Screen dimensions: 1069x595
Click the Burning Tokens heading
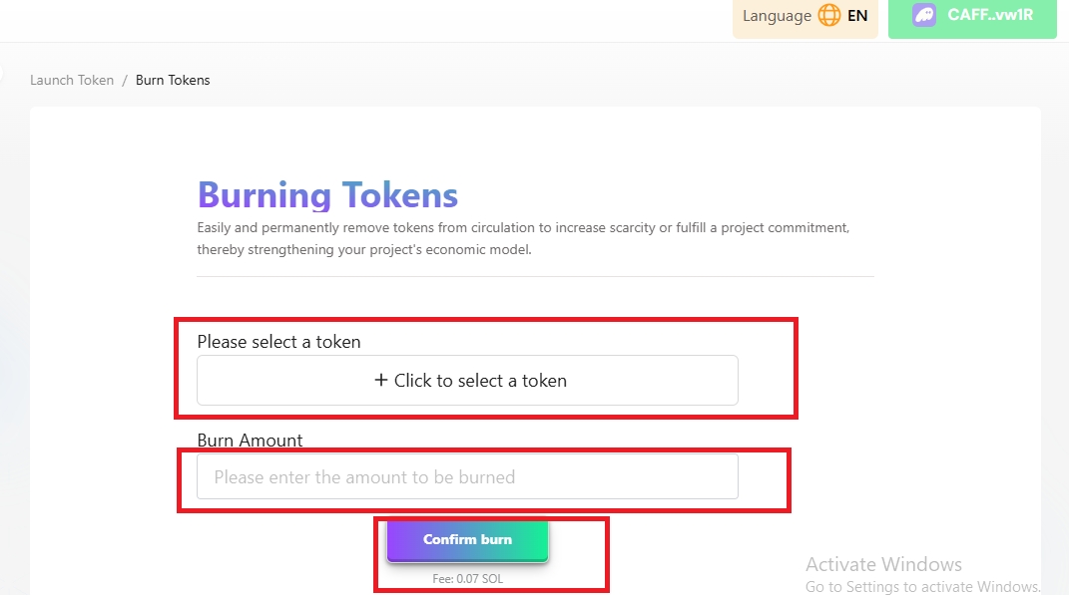(327, 194)
